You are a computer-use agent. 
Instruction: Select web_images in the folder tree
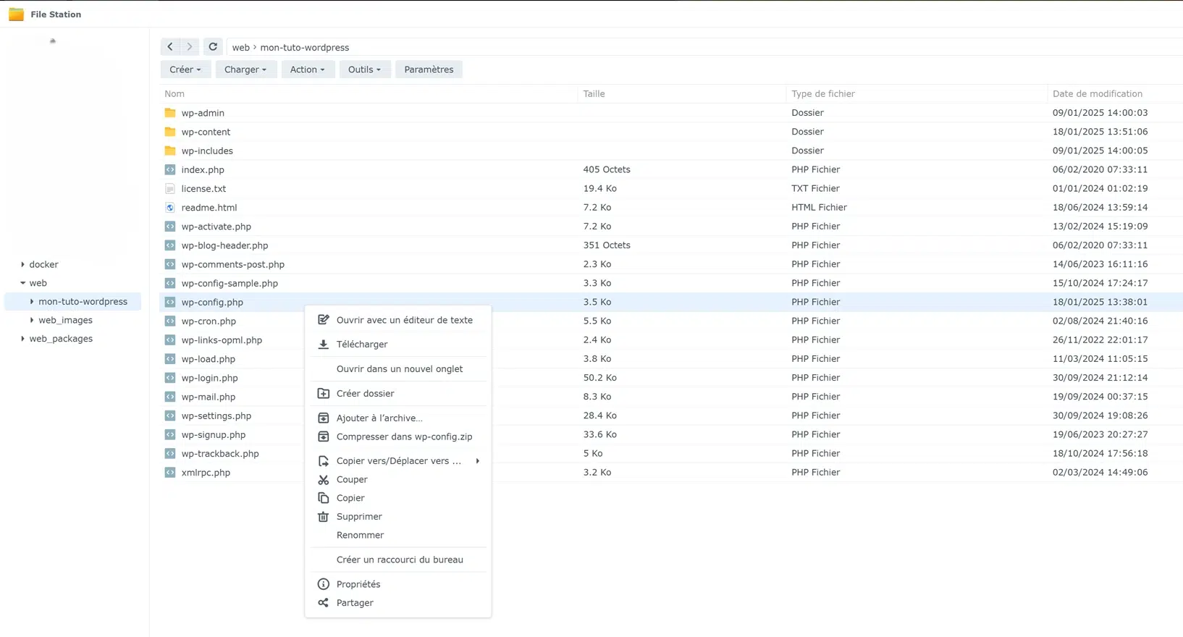click(65, 320)
